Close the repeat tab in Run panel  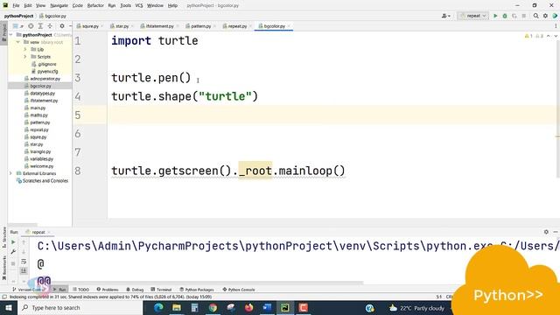click(49, 232)
